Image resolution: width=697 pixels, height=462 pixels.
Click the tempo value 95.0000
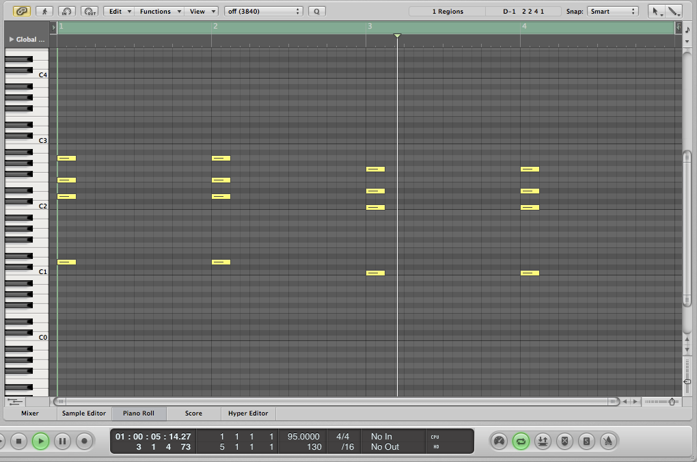tap(303, 437)
